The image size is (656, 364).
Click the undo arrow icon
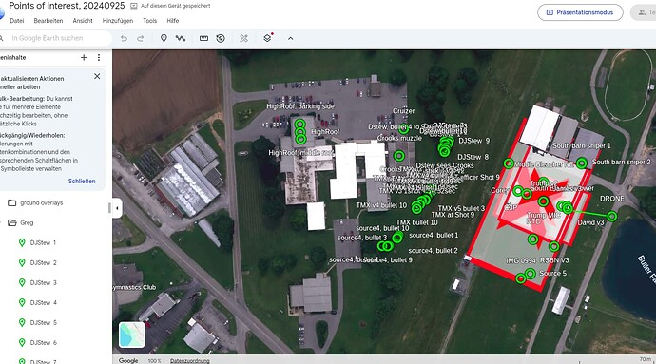pyautogui.click(x=124, y=39)
